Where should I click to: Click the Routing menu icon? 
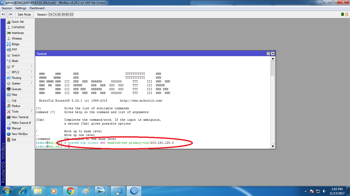point(9,78)
